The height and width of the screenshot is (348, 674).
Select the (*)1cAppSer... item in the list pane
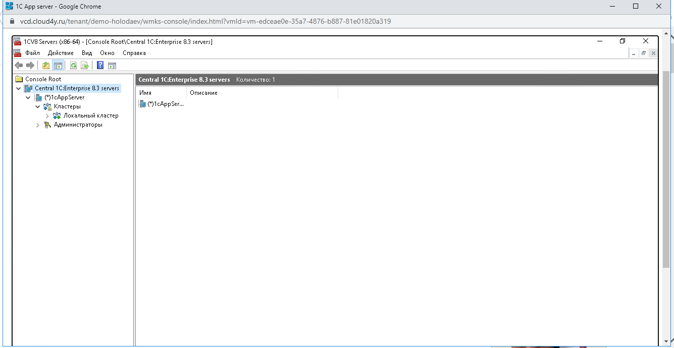point(162,104)
